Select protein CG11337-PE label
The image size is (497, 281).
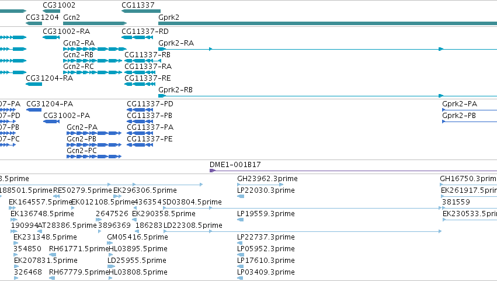pos(150,139)
